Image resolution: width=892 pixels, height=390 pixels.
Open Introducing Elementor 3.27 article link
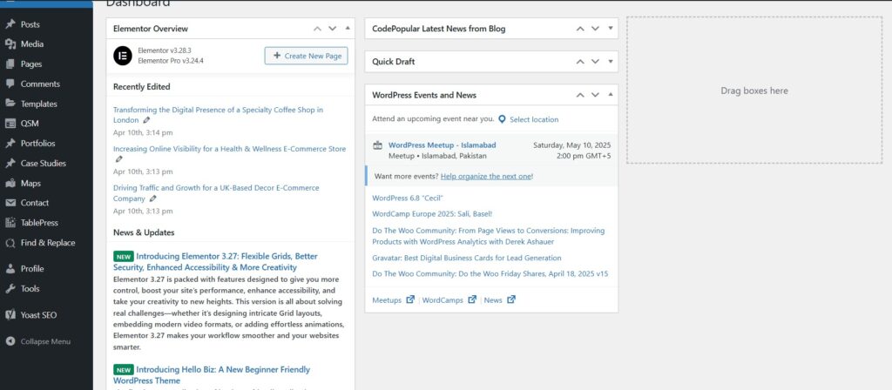click(215, 261)
